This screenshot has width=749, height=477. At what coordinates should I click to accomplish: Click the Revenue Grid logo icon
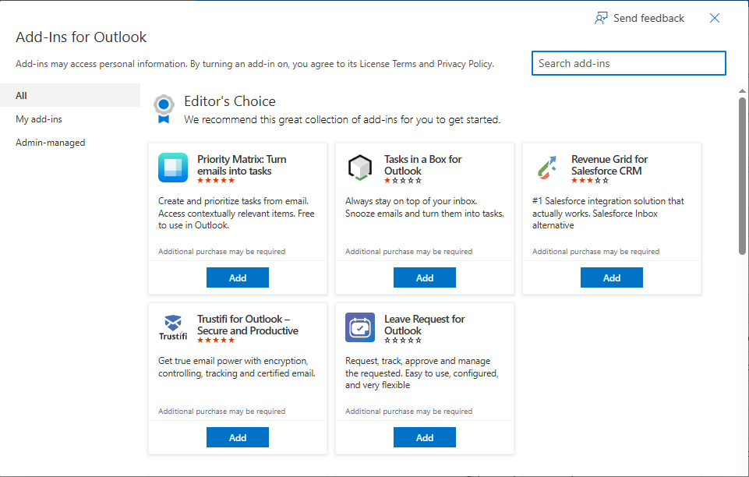coord(547,168)
